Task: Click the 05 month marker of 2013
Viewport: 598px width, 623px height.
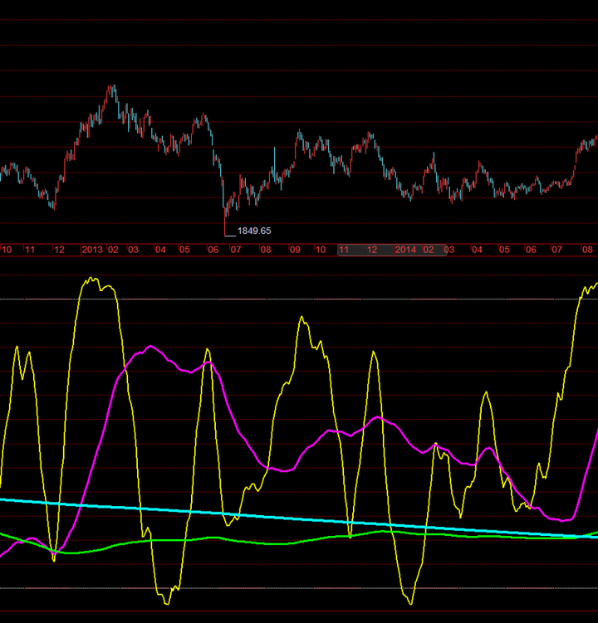Action: [184, 250]
